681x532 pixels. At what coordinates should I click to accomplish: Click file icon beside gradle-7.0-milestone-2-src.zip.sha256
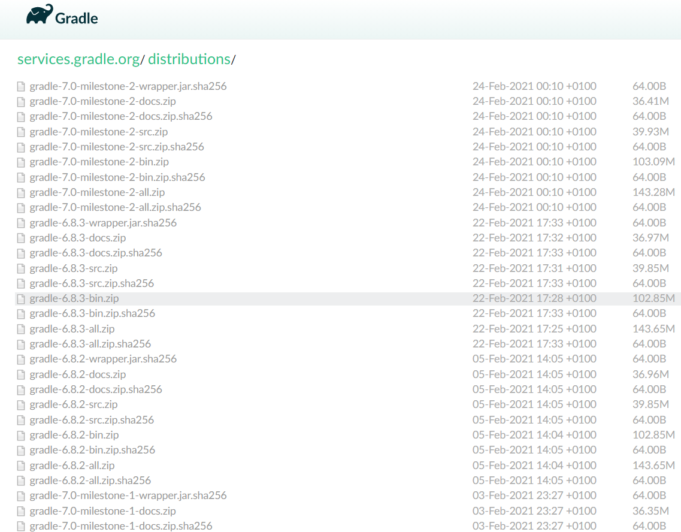(x=21, y=147)
